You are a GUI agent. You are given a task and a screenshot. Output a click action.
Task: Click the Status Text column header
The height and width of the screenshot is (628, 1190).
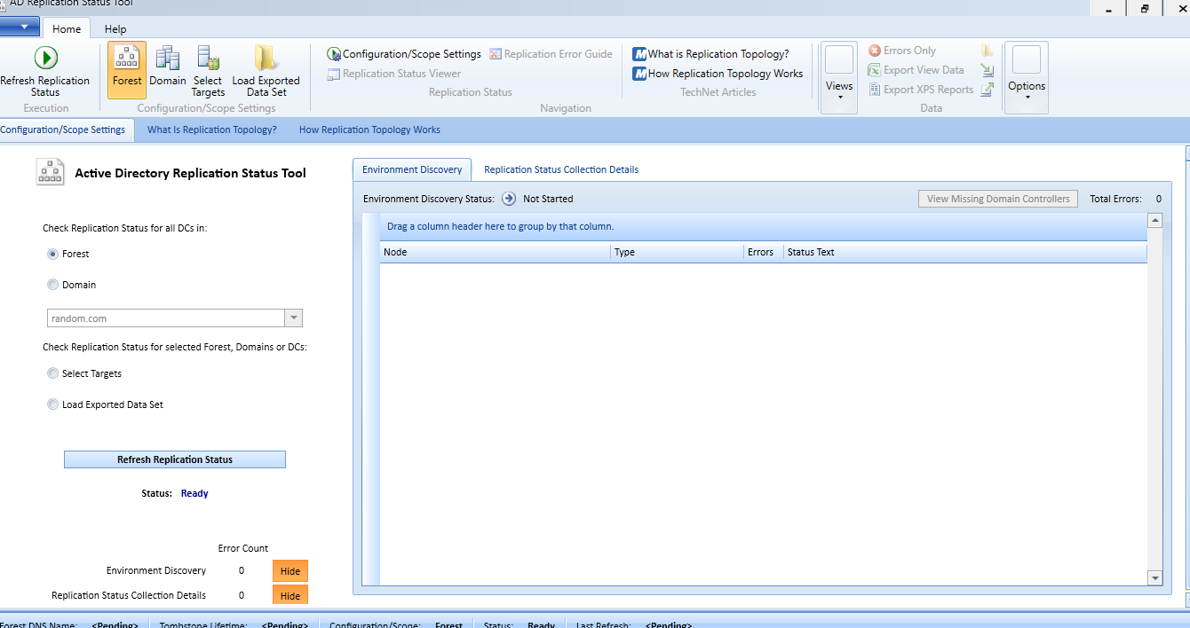965,252
